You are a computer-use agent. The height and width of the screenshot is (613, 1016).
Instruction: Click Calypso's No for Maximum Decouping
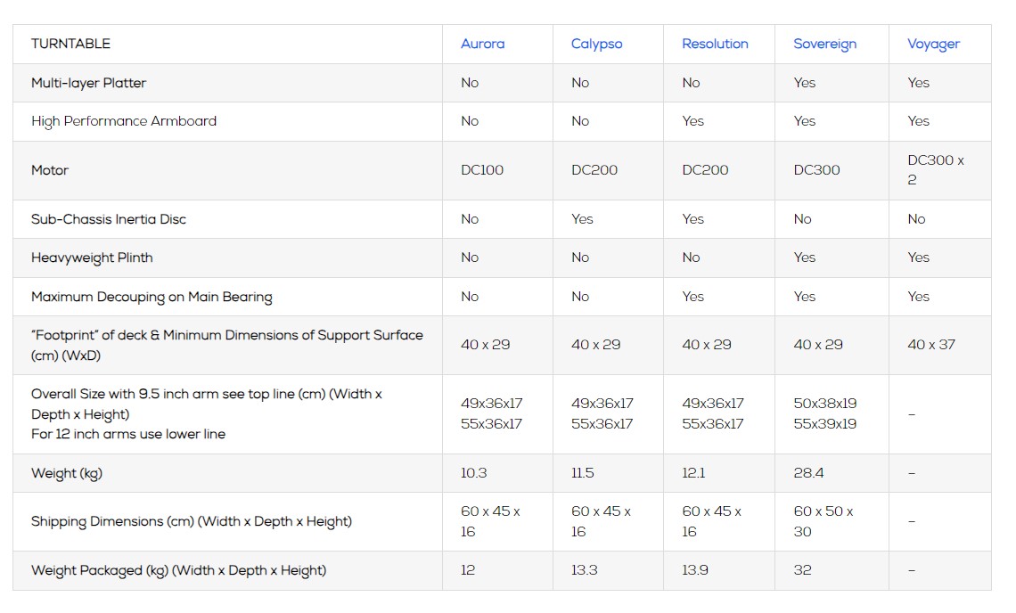coord(580,297)
